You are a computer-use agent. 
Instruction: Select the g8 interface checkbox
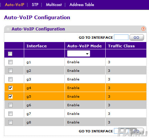10,122
